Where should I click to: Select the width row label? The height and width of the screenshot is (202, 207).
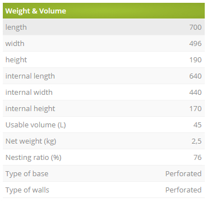point(15,43)
